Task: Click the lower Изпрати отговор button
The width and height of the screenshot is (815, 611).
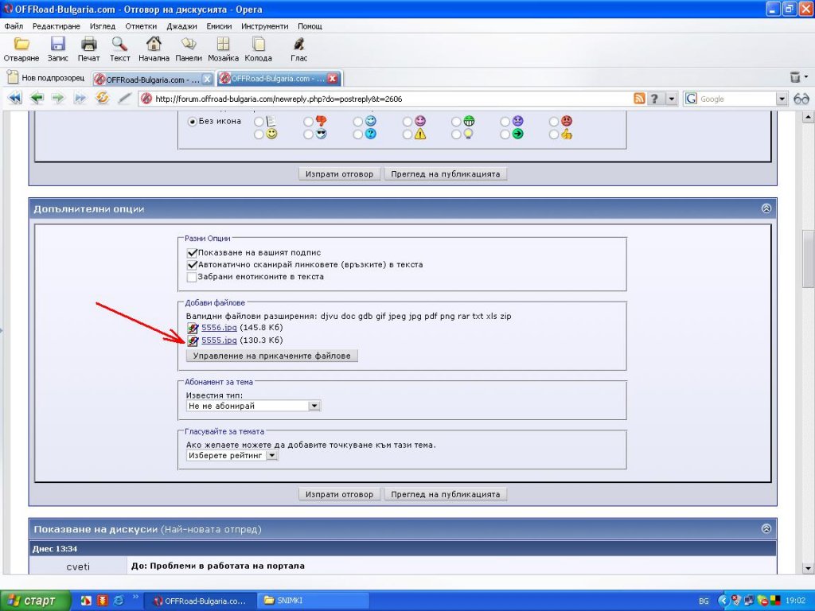Action: point(339,495)
